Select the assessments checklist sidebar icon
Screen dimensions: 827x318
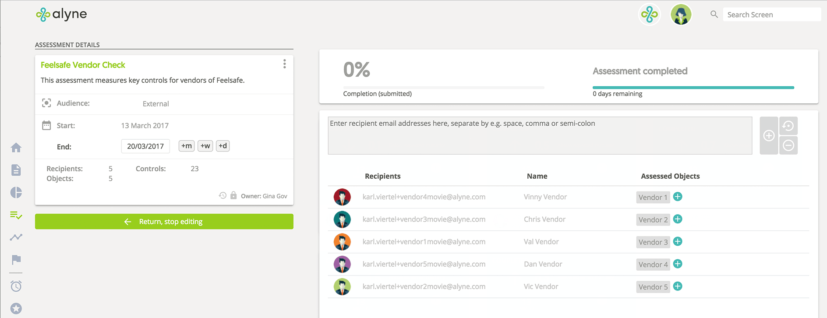click(x=16, y=215)
